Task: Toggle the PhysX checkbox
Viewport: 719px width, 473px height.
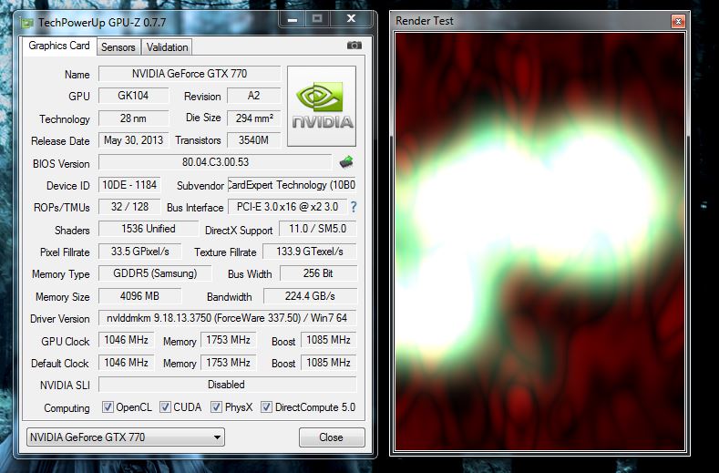Action: pyautogui.click(x=216, y=407)
